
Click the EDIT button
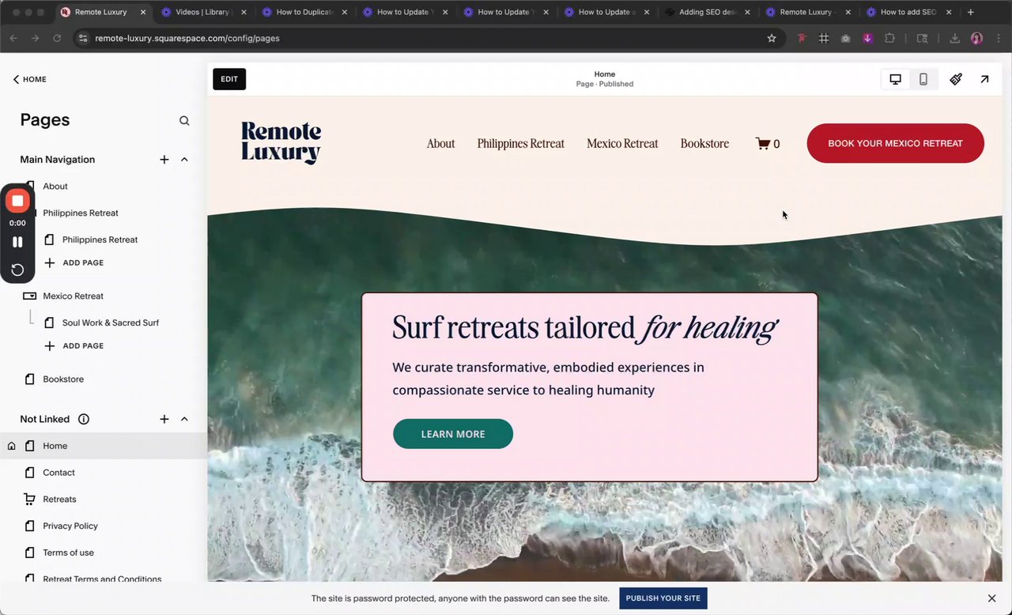click(229, 79)
